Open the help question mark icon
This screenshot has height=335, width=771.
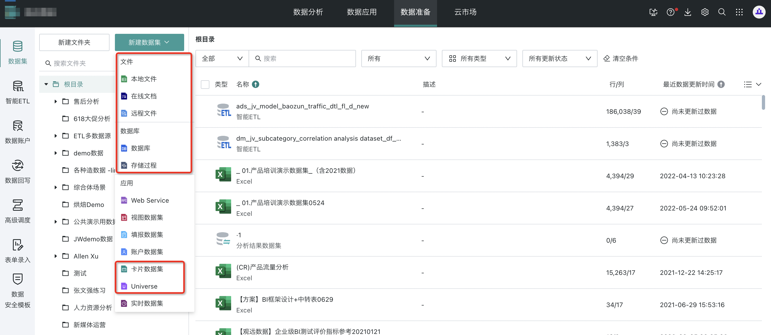click(x=670, y=12)
